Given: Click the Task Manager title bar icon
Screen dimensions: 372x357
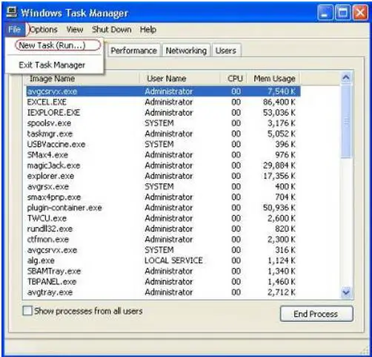Looking at the screenshot, I should click(11, 12).
